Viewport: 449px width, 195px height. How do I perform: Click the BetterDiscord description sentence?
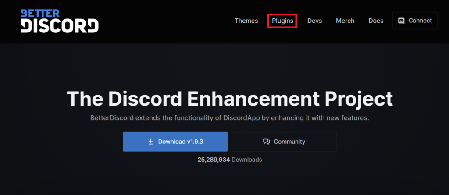tap(230, 118)
